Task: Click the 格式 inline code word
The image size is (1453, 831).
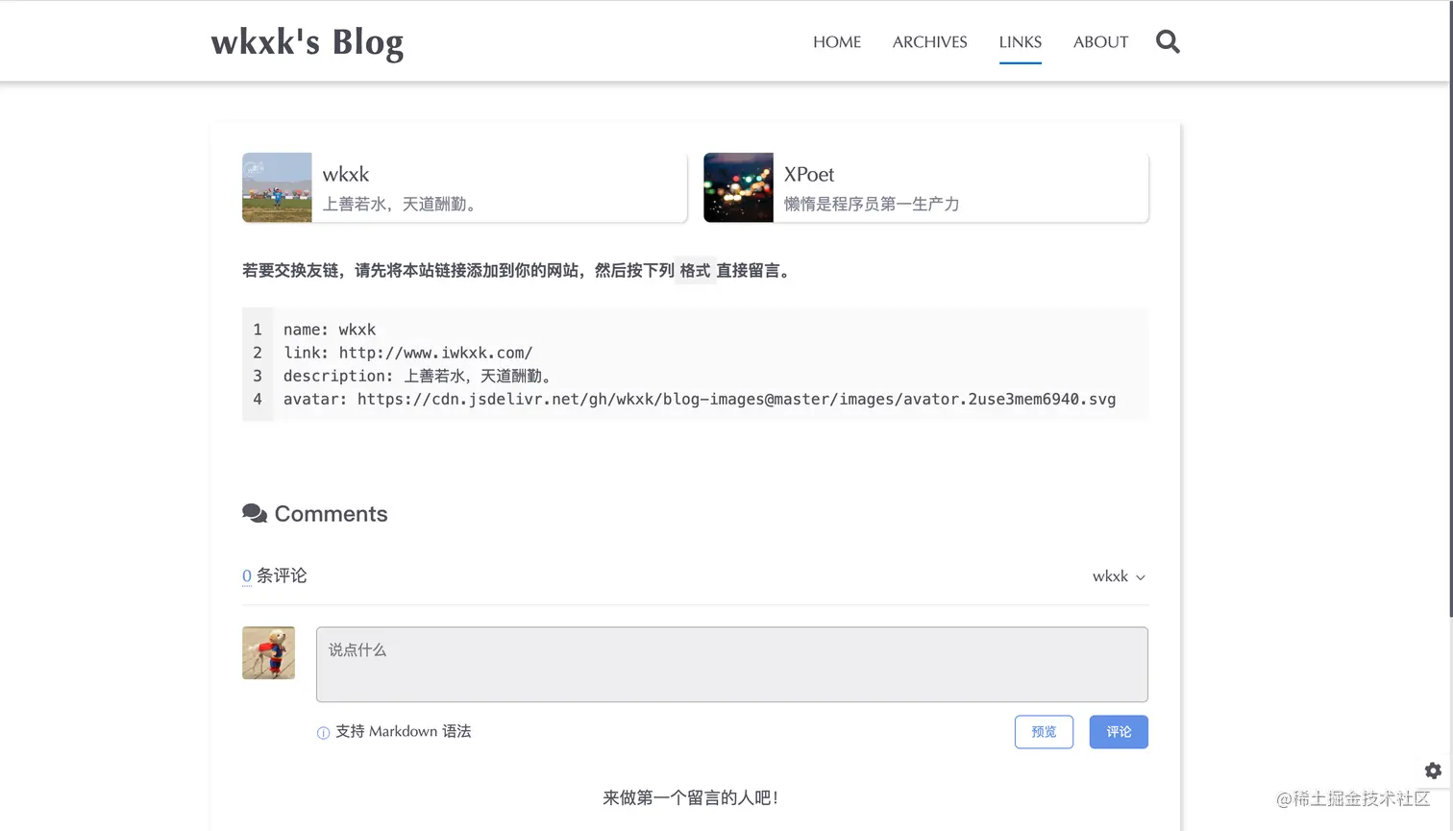Action: [695, 271]
